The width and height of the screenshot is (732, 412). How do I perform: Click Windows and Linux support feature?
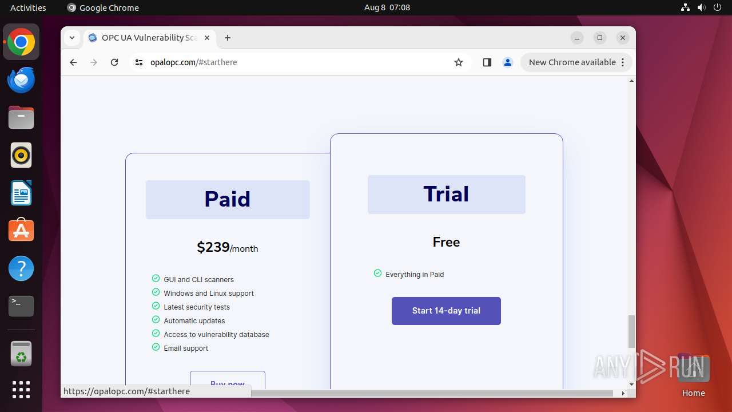[x=209, y=294]
